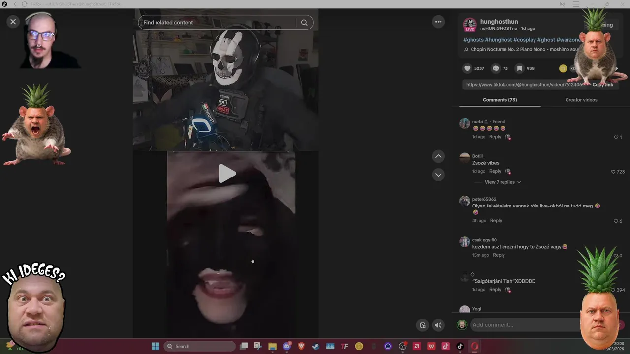
Task: Open the hunghosthun username link
Action: (x=499, y=22)
